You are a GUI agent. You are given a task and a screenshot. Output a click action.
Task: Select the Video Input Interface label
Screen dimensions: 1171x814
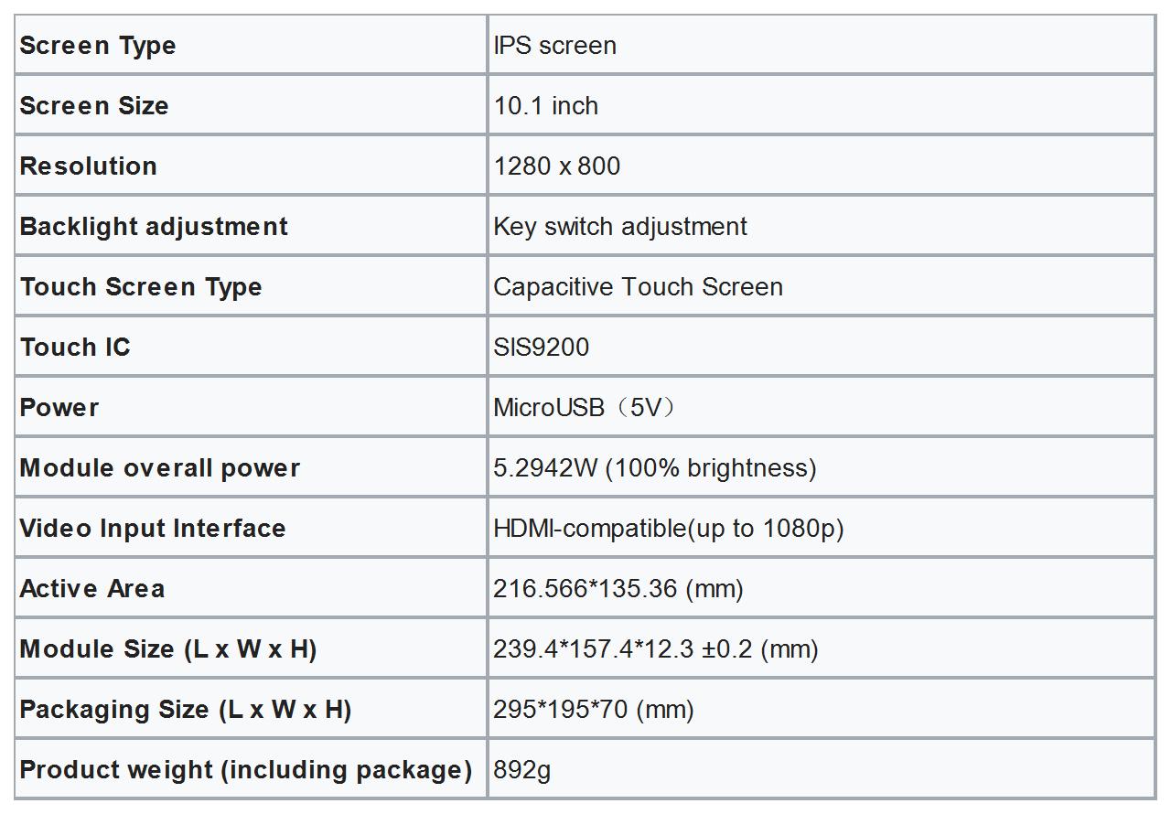tap(153, 529)
